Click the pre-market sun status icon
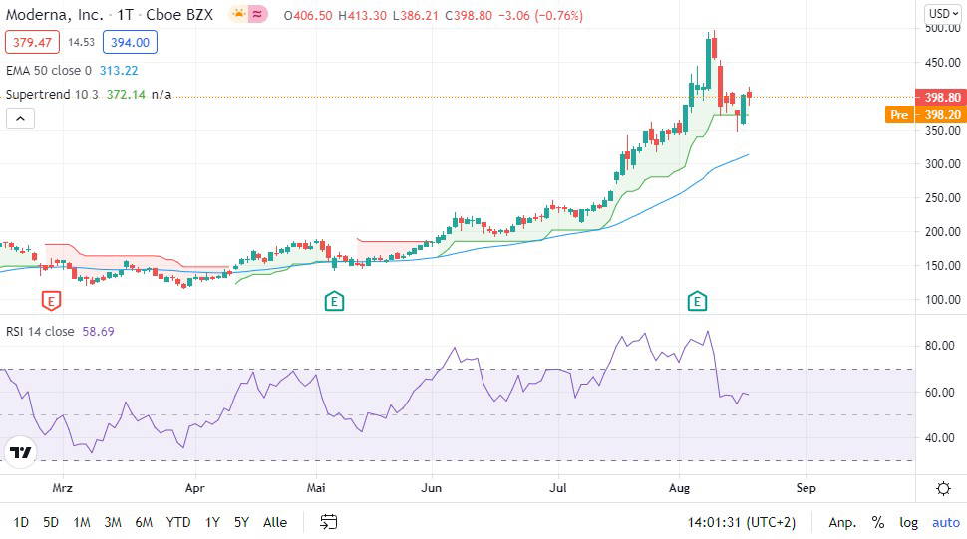Viewport: 967px width, 539px height. (238, 14)
